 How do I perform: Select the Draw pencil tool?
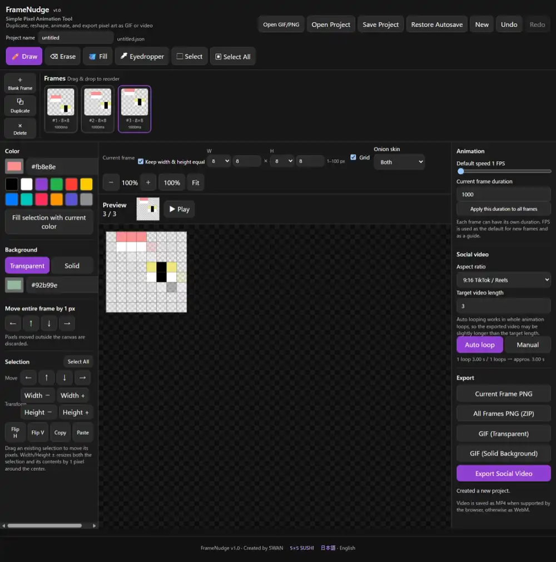coord(24,56)
